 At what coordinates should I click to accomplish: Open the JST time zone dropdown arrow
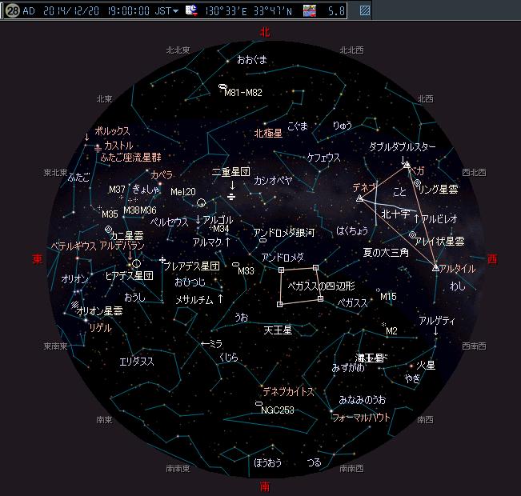pos(175,11)
